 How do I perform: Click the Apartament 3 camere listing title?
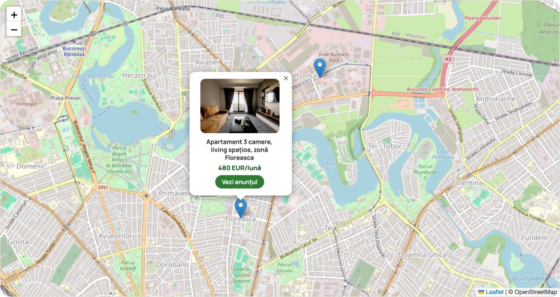click(240, 150)
